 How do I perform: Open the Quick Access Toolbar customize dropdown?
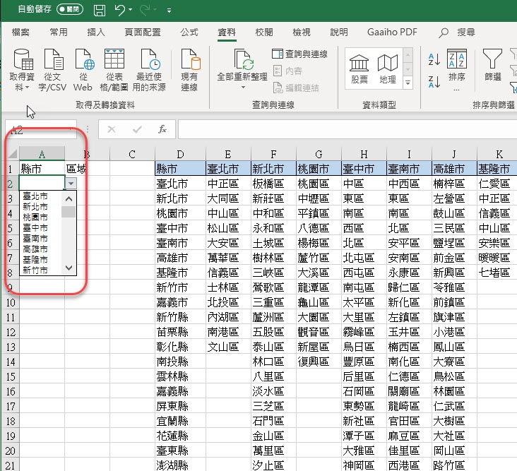[x=170, y=11]
